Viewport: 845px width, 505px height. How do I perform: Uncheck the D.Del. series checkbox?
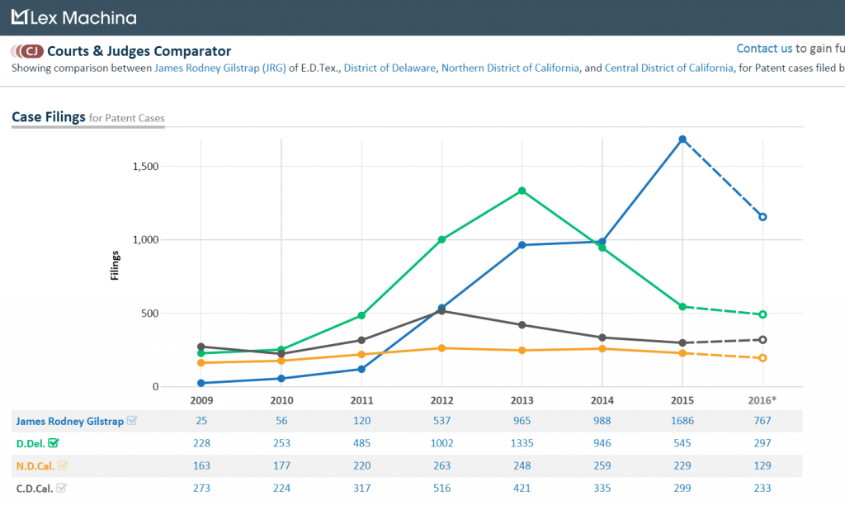pyautogui.click(x=53, y=443)
